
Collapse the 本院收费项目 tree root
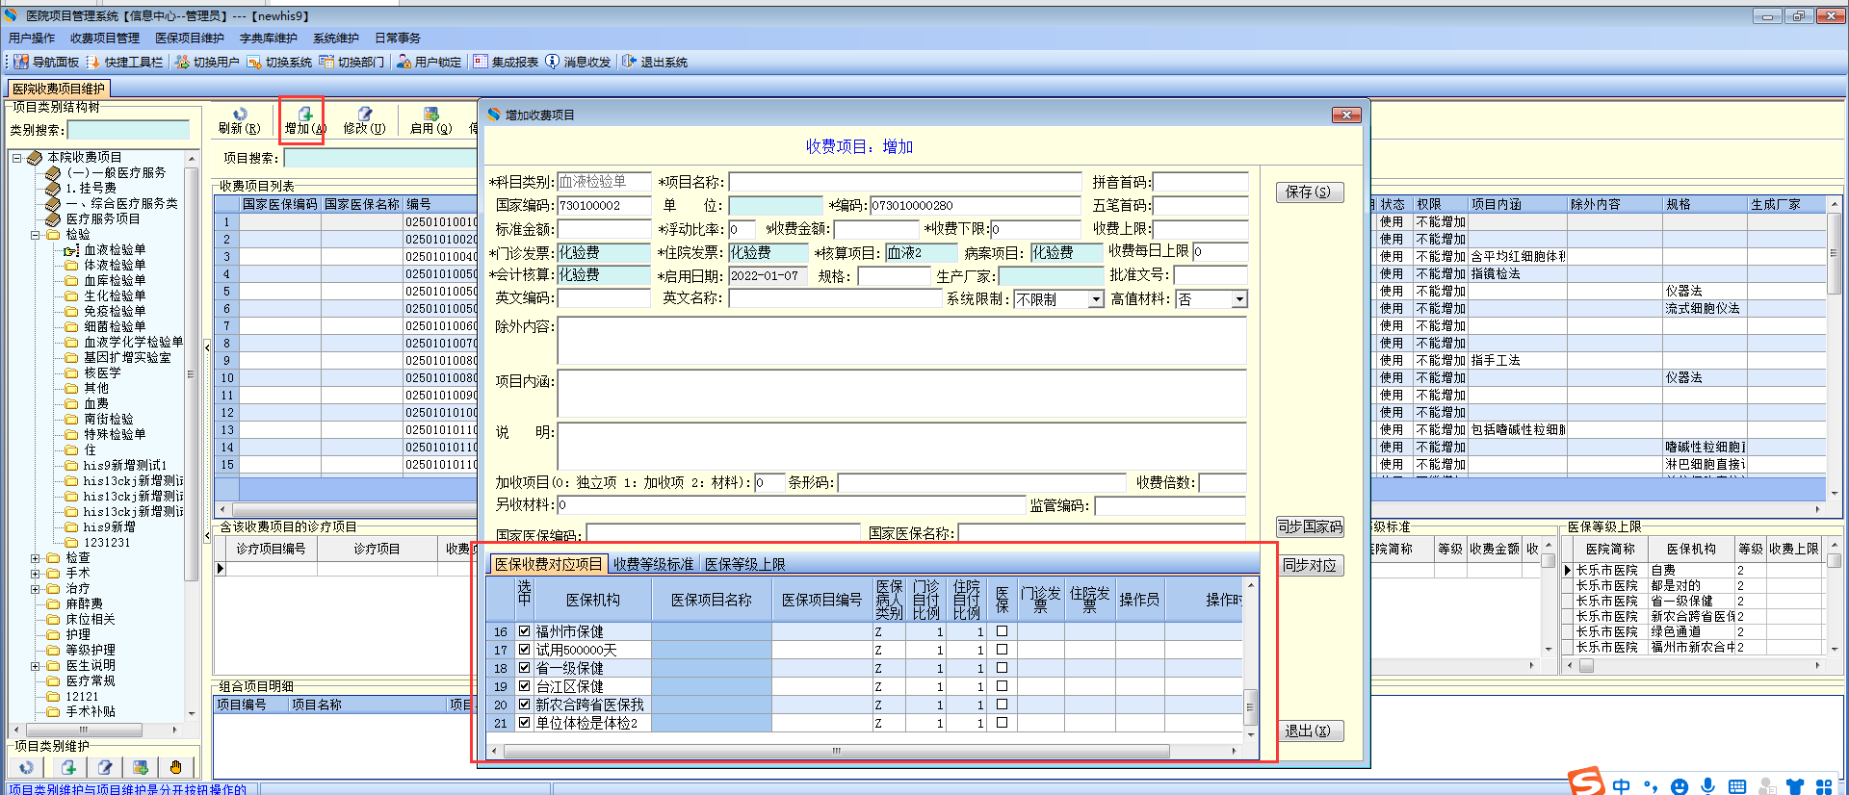17,157
